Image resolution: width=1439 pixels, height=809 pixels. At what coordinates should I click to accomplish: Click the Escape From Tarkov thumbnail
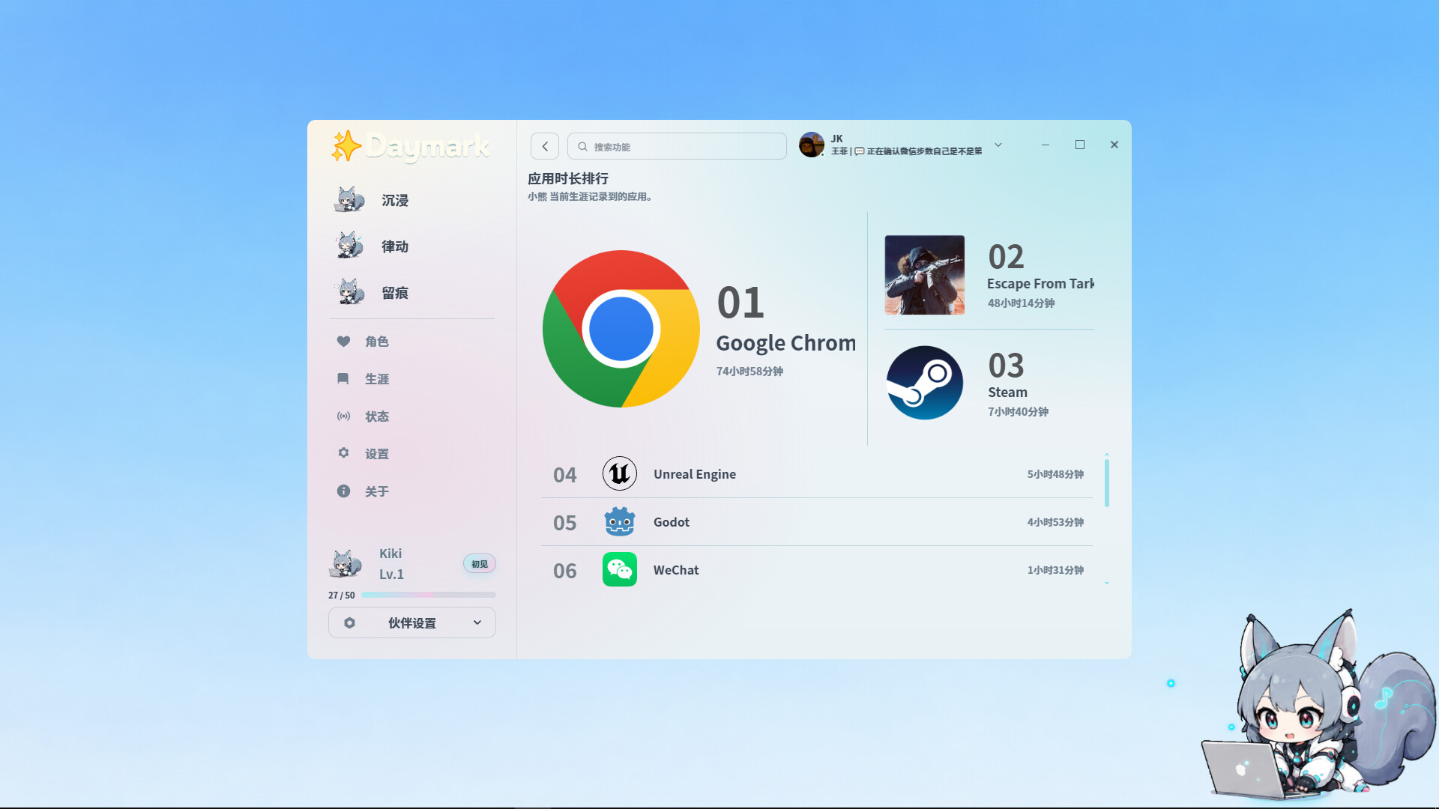pyautogui.click(x=925, y=275)
